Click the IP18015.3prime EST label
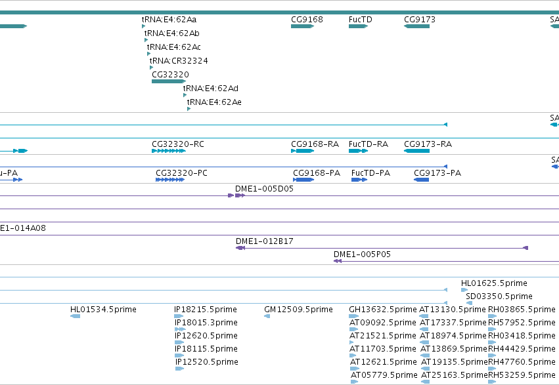The height and width of the screenshot is (385, 559). click(206, 323)
